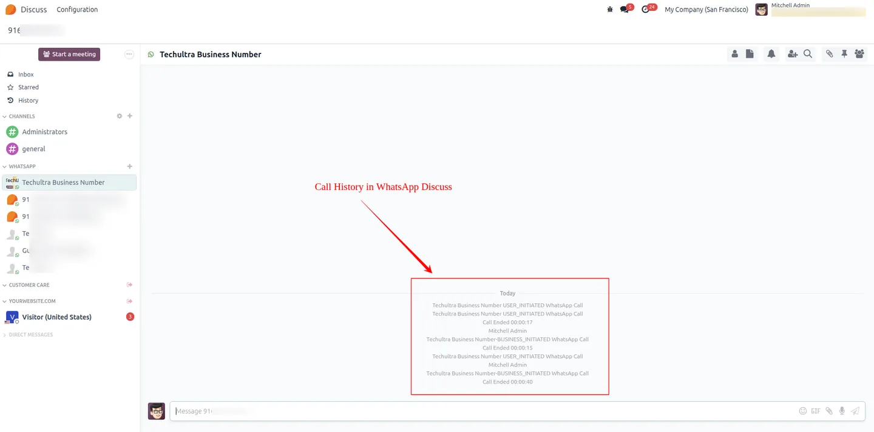Screen dimensions: 874x432
Task: Record a voice message with the microphone icon
Action: (x=842, y=411)
